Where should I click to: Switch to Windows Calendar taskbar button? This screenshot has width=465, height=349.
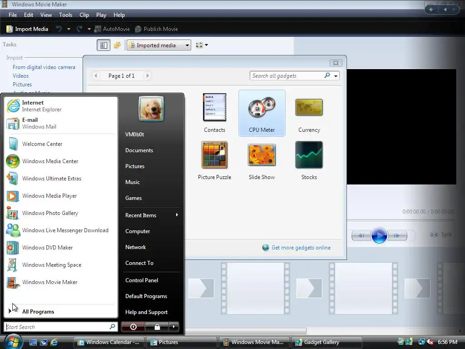pos(109,342)
